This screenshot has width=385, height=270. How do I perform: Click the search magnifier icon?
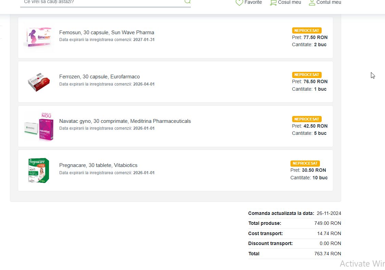tap(187, 1)
